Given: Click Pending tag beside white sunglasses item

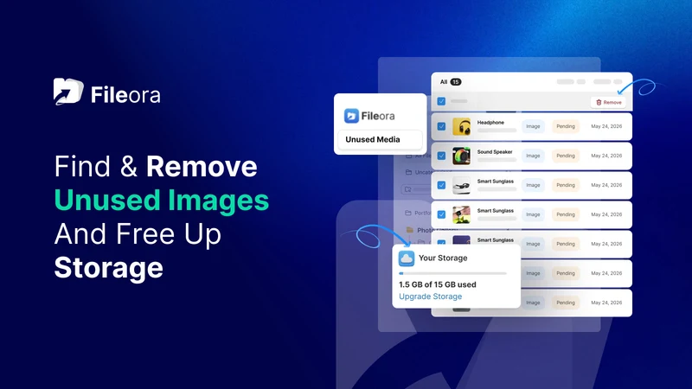Looking at the screenshot, I should 566,185.
